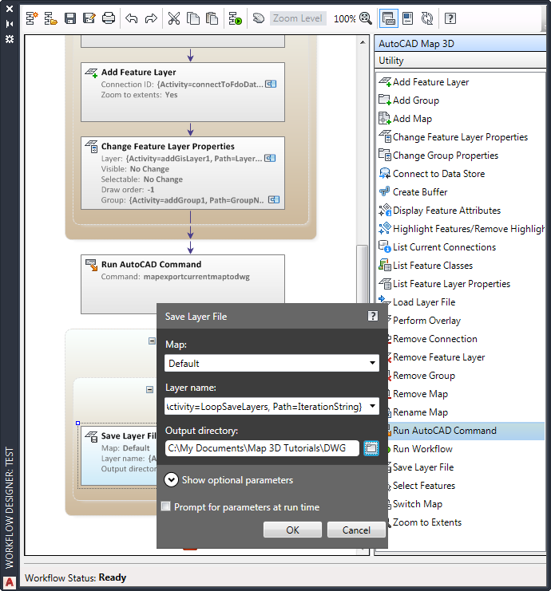Click the Connect to Data Store icon
This screenshot has width=551, height=591.
point(384,173)
